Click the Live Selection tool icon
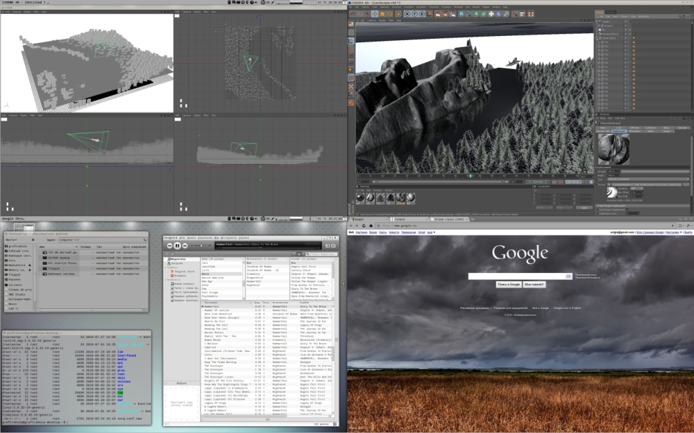 [x=367, y=14]
